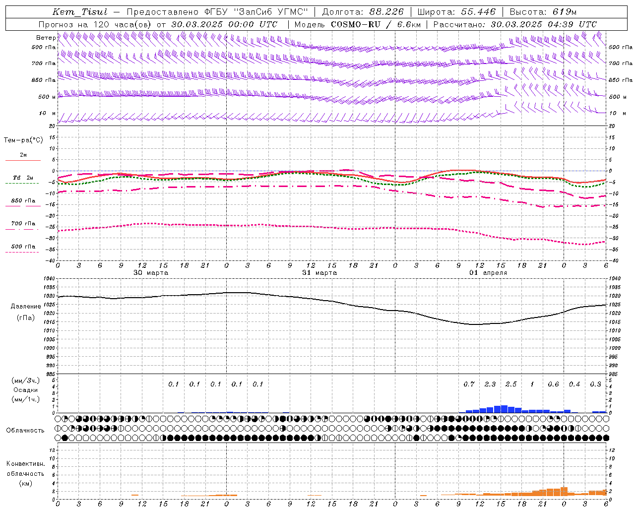Click the Широта: 55.446 header value

[x=456, y=12]
